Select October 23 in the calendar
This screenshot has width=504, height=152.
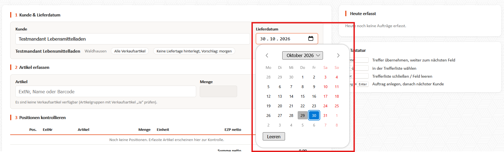pos(314,106)
